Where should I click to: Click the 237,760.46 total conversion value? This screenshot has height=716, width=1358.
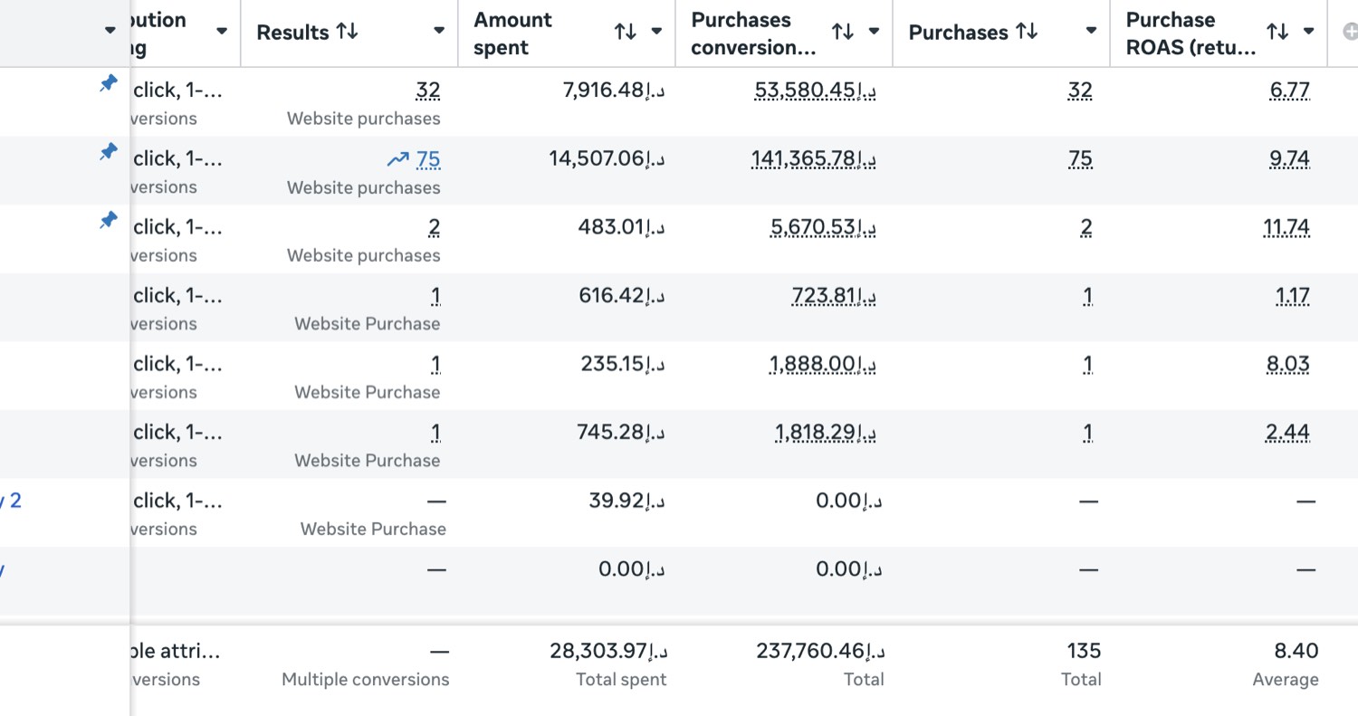(x=820, y=651)
